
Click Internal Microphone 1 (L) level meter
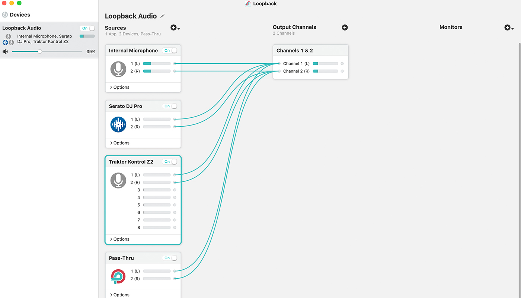pos(157,64)
